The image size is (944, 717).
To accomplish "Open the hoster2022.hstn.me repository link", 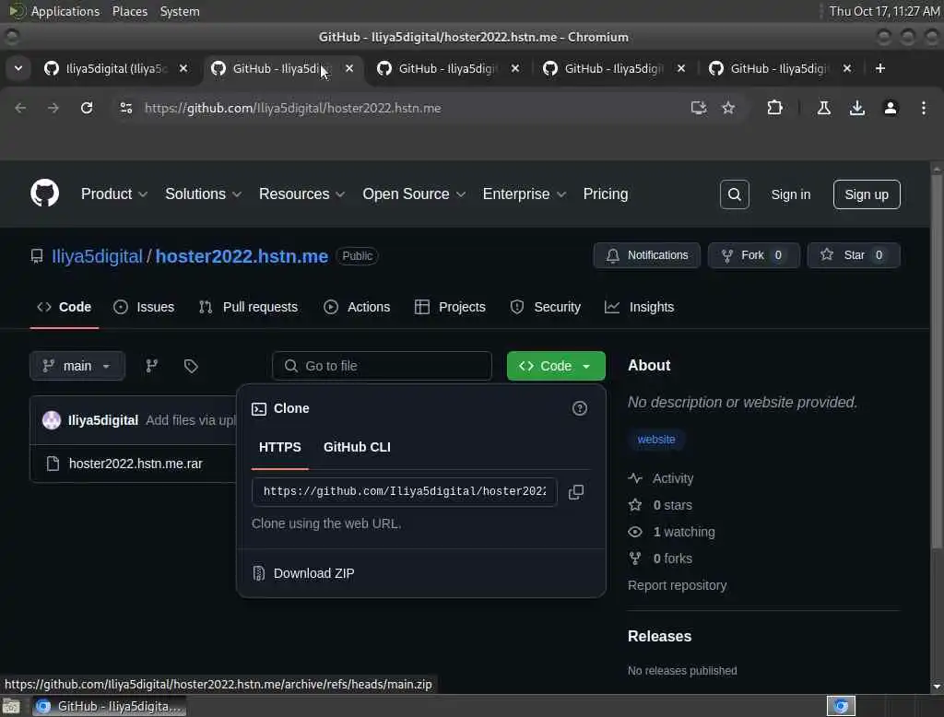I will (242, 256).
